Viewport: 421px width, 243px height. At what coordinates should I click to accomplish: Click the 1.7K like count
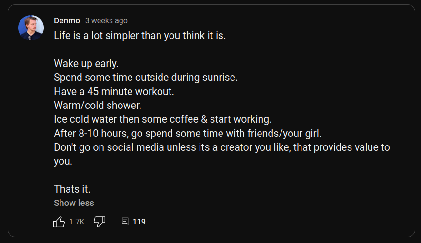click(x=77, y=222)
